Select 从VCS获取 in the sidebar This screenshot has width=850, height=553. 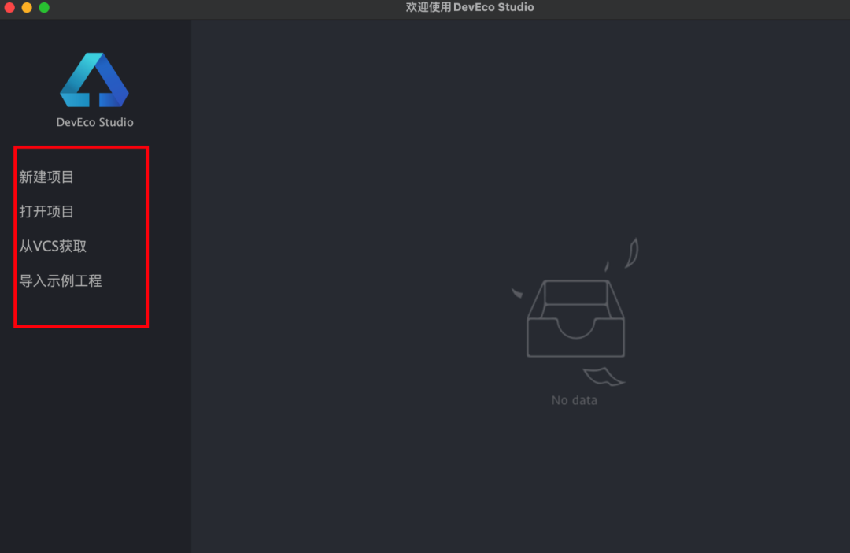pos(53,247)
